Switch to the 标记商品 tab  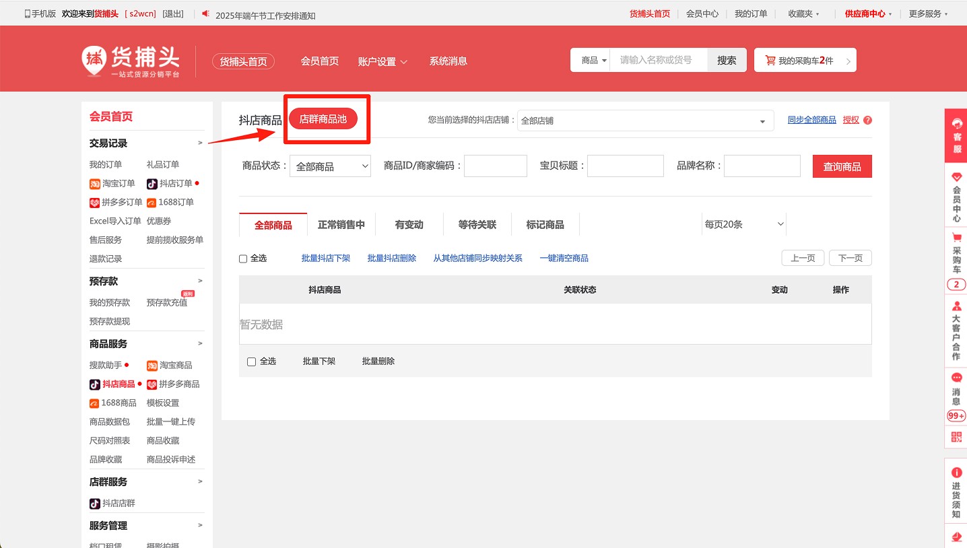tap(545, 225)
